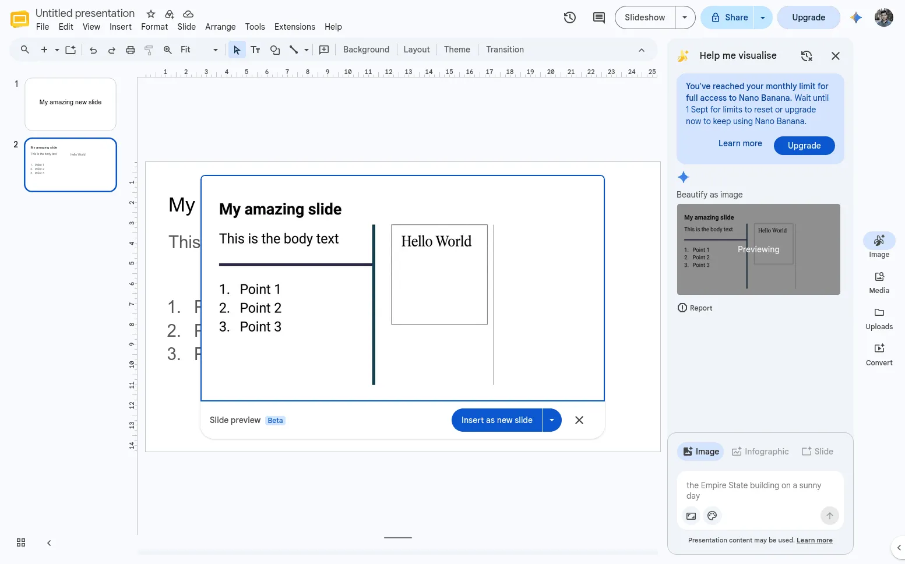Screen dimensions: 905x564
Task: Open the new slide layout dropdown arrow
Action: pyautogui.click(x=57, y=50)
